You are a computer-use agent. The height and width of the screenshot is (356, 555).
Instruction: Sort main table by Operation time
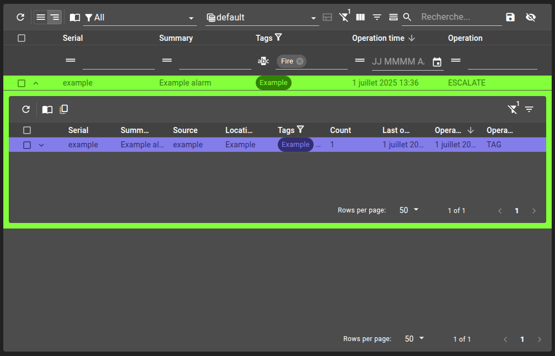click(x=378, y=38)
